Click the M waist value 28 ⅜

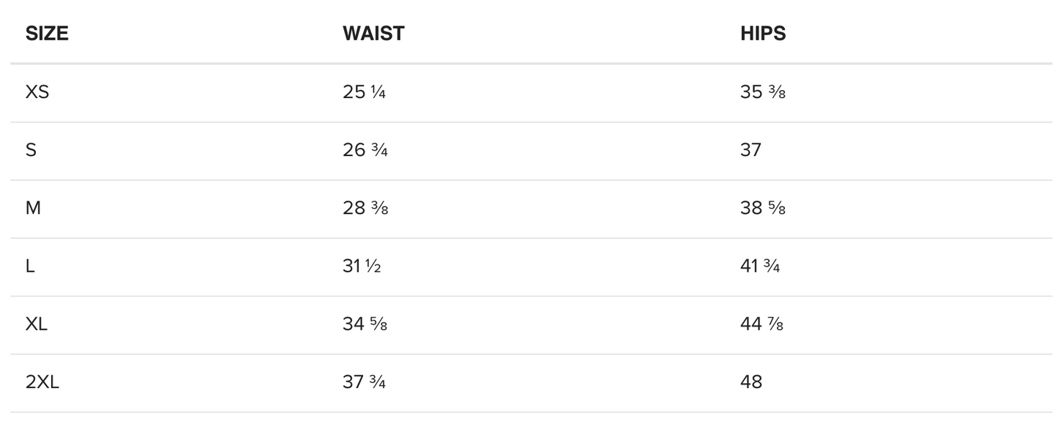coord(365,208)
